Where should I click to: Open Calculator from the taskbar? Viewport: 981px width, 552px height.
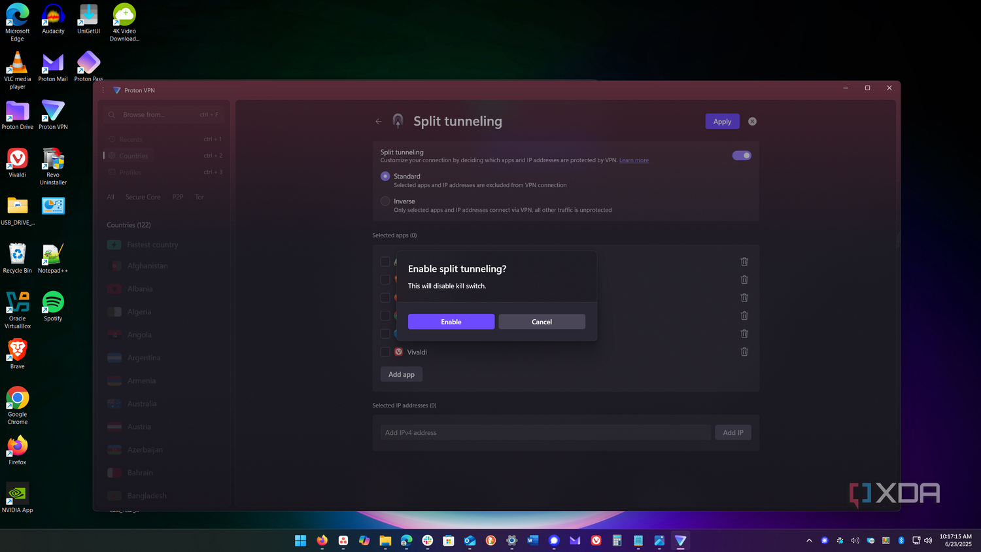[x=617, y=540]
